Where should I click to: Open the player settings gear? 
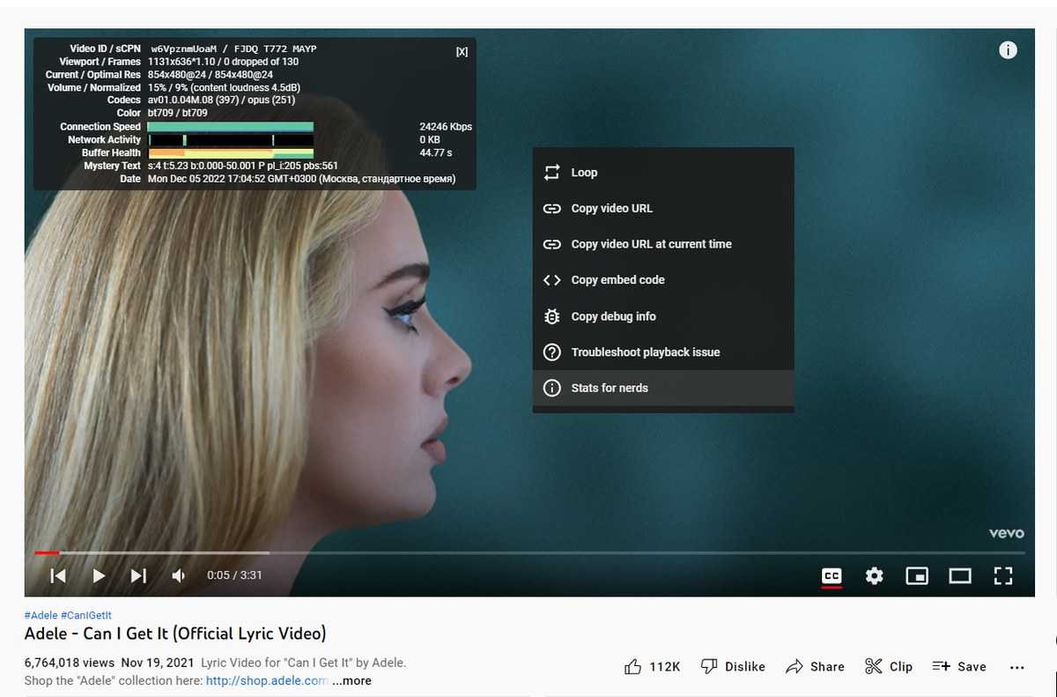(874, 575)
